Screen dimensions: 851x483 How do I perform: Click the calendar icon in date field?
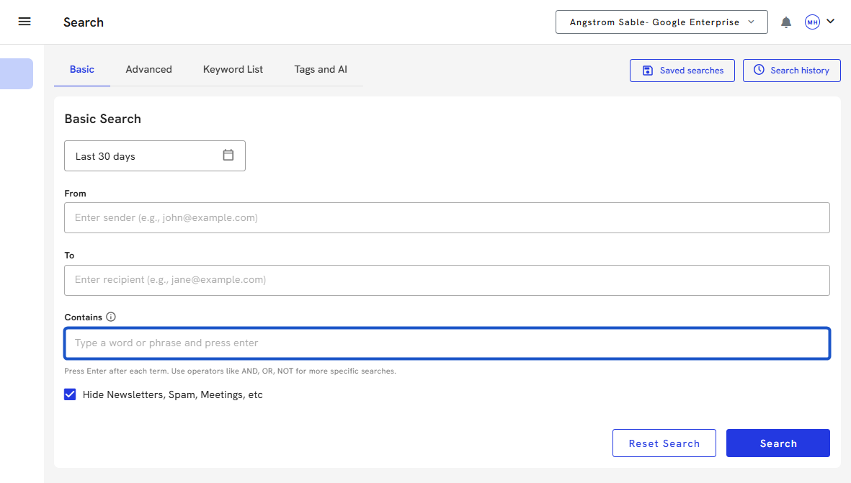(x=228, y=155)
